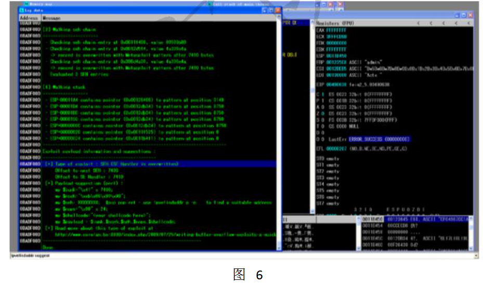483x283 pixels.
Task: Select stack entry at address 0011E454
Action: (x=415, y=226)
